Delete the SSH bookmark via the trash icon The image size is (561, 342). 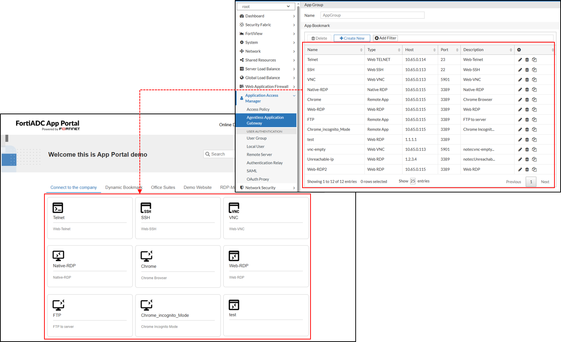point(527,69)
